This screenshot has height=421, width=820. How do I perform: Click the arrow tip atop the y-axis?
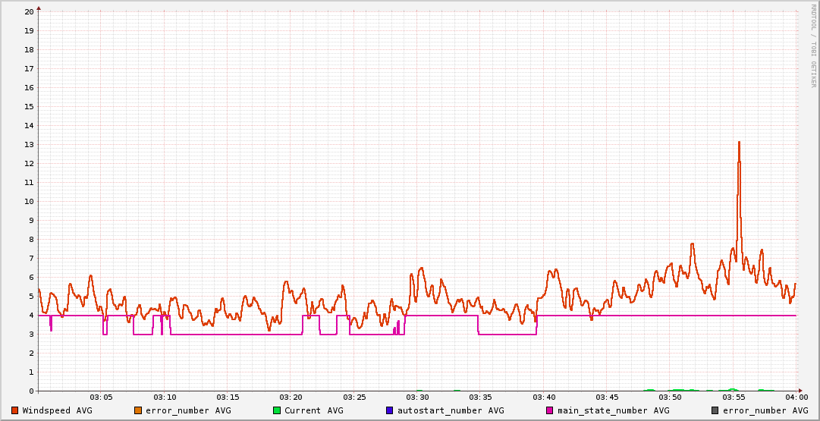click(x=39, y=8)
